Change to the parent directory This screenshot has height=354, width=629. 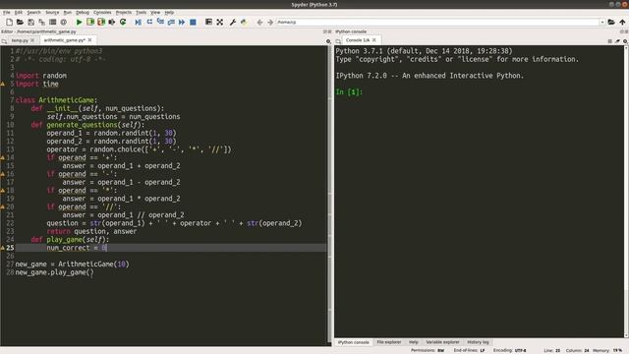(x=622, y=22)
